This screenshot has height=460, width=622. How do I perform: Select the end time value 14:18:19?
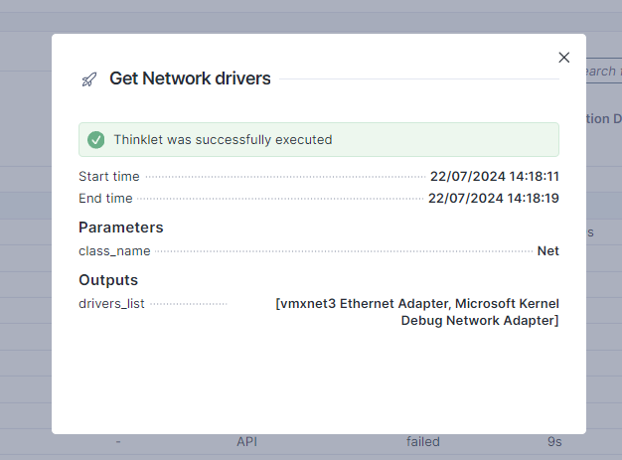tap(493, 199)
